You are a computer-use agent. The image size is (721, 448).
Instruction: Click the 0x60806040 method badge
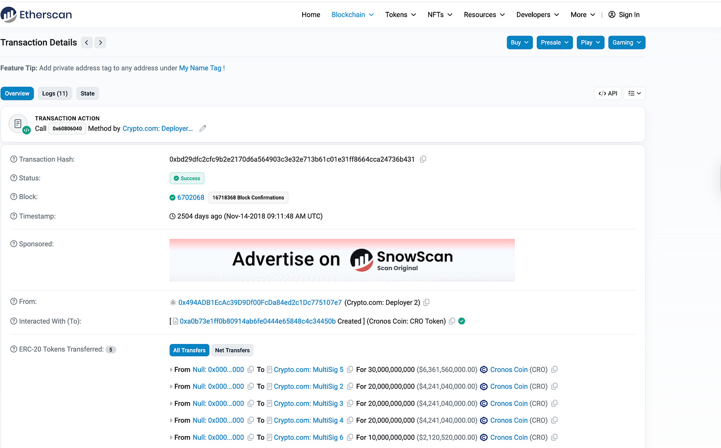pyautogui.click(x=67, y=129)
